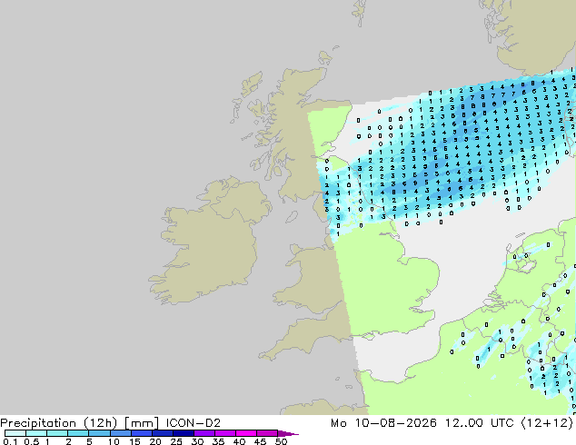Pick the 10–15 mm blue legend swatch
This screenshot has width=576, height=445.
(120, 433)
